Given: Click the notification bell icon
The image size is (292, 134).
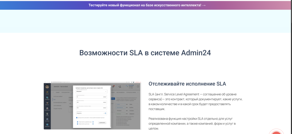Looking at the screenshot, I should [x=113, y=87].
